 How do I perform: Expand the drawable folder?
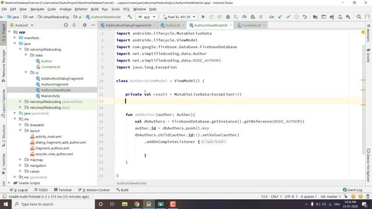20,125
